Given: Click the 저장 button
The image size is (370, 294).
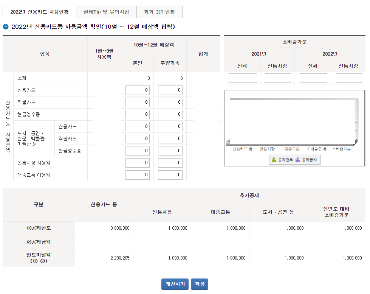Looking at the screenshot, I should (x=199, y=284).
